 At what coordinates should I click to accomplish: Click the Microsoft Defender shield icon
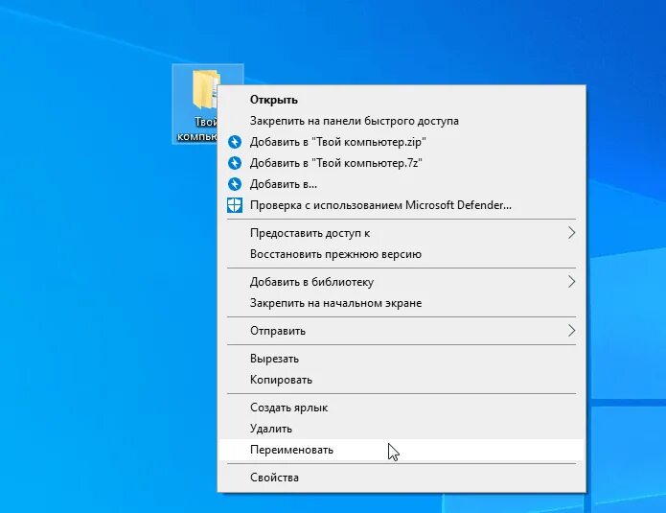(235, 205)
